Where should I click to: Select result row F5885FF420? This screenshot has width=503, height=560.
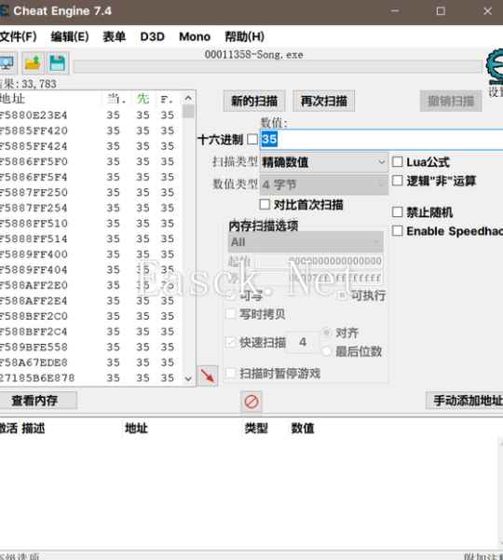pos(91,130)
